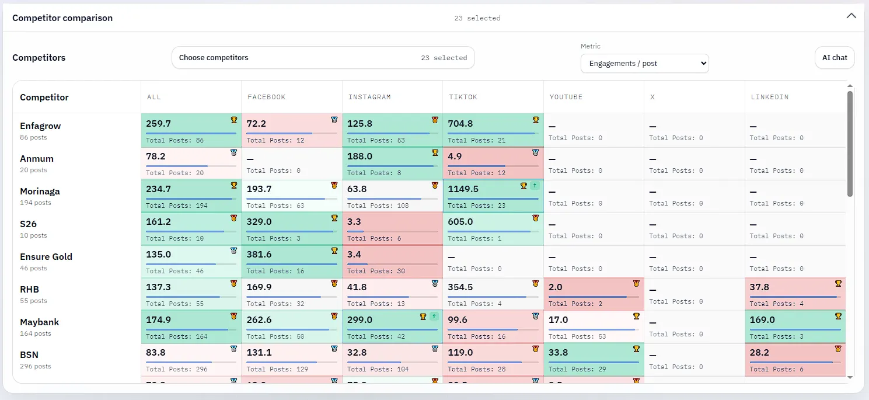The image size is (869, 400).
Task: Click the trophy in the 33.8 YouTube cell
Action: pos(636,349)
